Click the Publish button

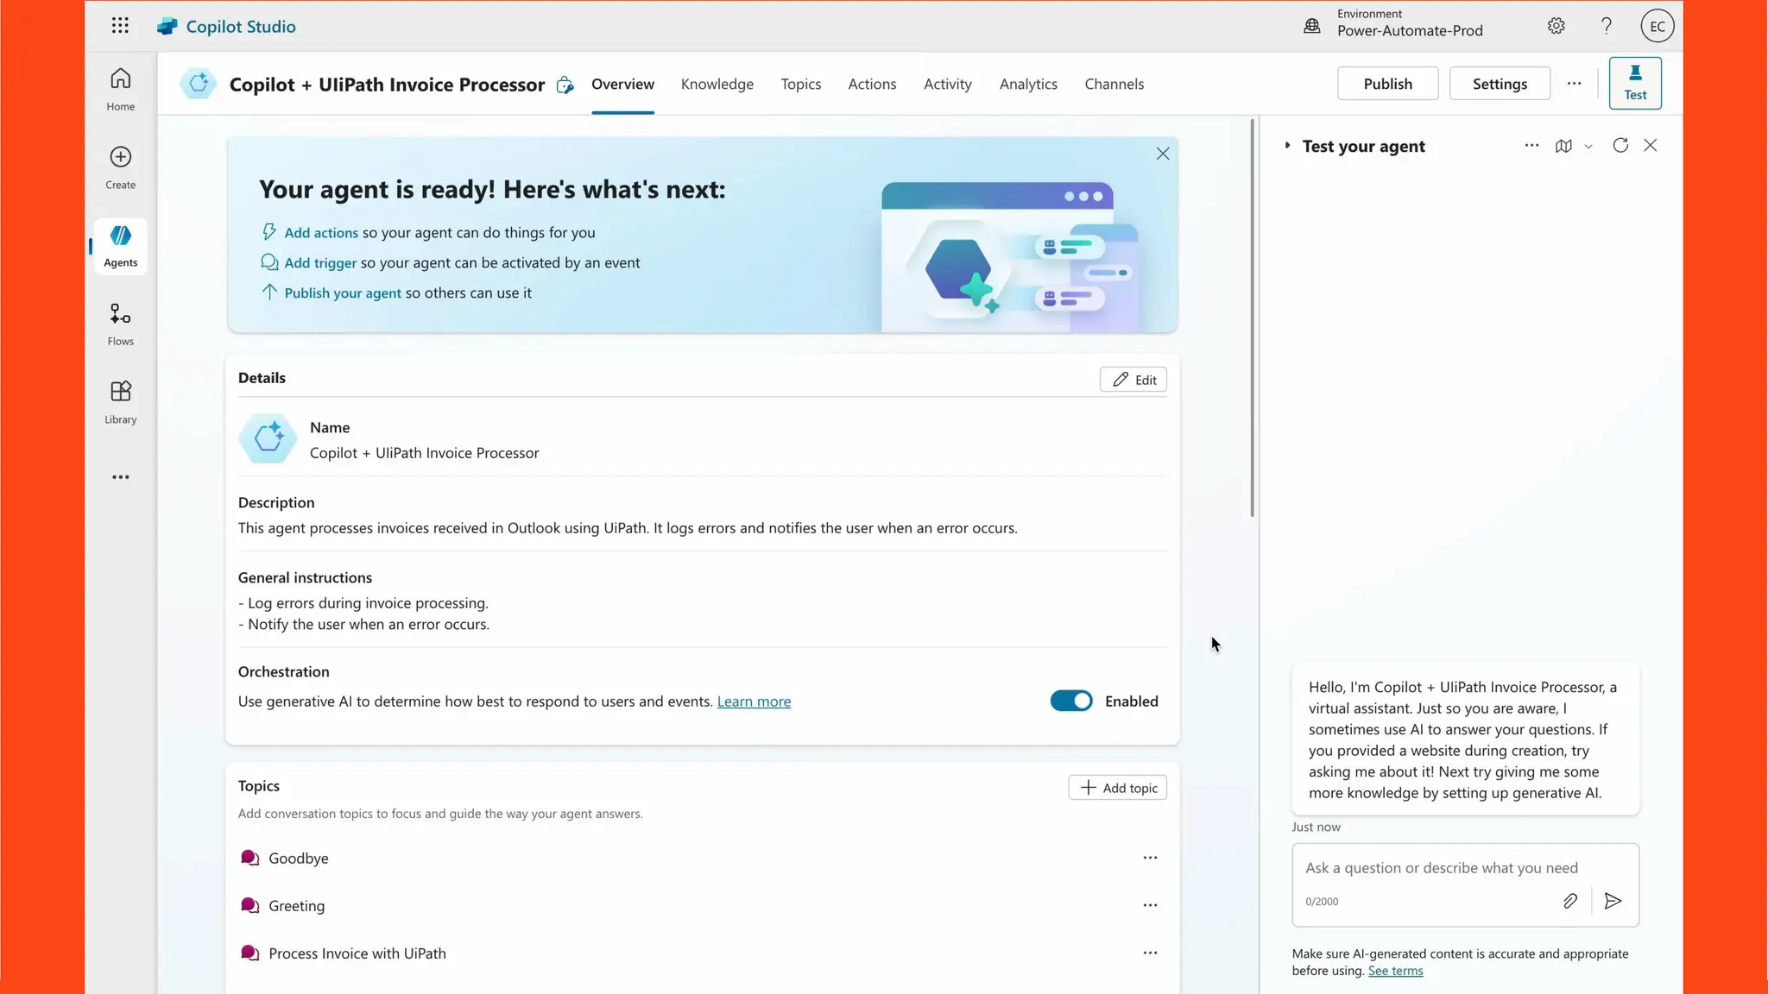1386,84
